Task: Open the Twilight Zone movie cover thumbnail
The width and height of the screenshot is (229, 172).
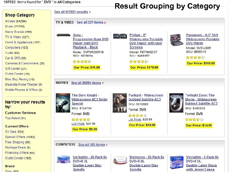Action: pyautogui.click(x=176, y=103)
